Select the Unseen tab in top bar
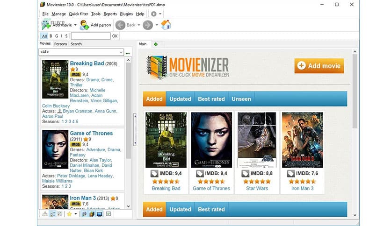Screen dimensions: 391x226 [241, 99]
